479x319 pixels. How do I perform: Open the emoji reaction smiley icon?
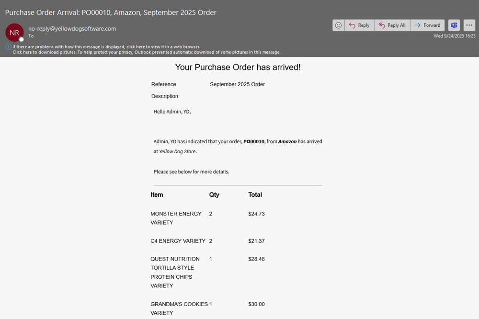[x=339, y=25]
